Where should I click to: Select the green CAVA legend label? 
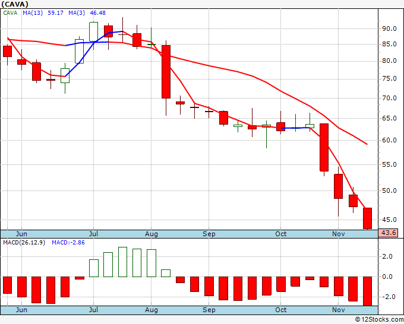point(10,13)
